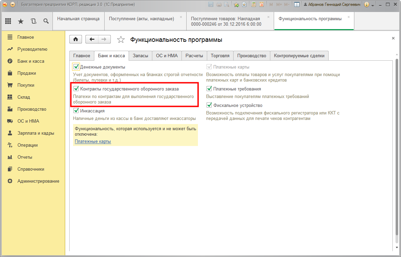Close the Функциональность программы window tab
This screenshot has width=401, height=257.
[x=349, y=17]
